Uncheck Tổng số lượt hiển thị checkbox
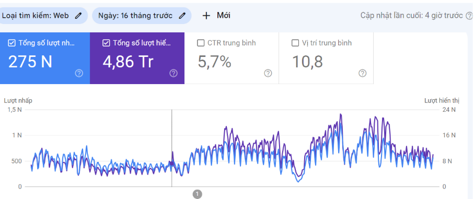474x199 pixels. coord(106,43)
